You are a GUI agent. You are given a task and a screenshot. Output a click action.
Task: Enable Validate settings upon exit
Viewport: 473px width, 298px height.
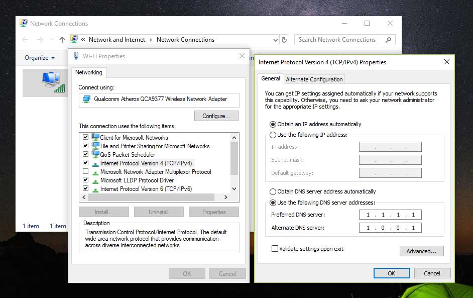[275, 248]
